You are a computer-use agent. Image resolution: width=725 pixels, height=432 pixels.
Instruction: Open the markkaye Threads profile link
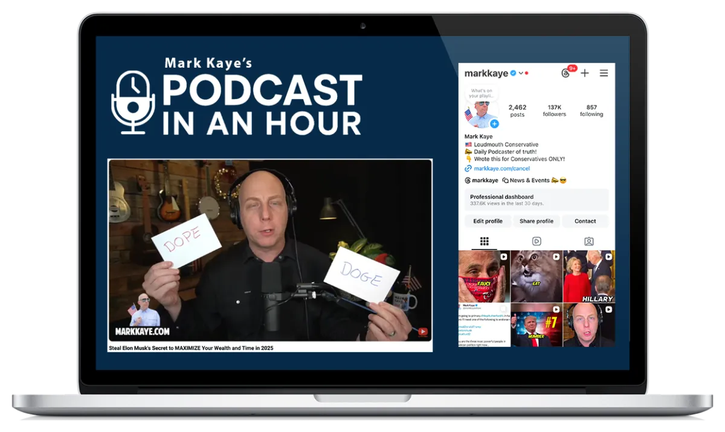[x=482, y=180]
